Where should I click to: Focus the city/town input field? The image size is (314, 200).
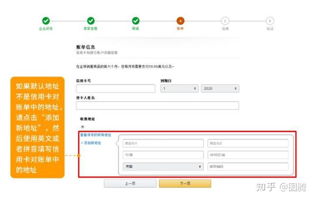(x=163, y=155)
